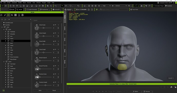Click the Pectoral Scale morph thumbnail
Viewport: 177px width, 93px height.
(37, 77)
